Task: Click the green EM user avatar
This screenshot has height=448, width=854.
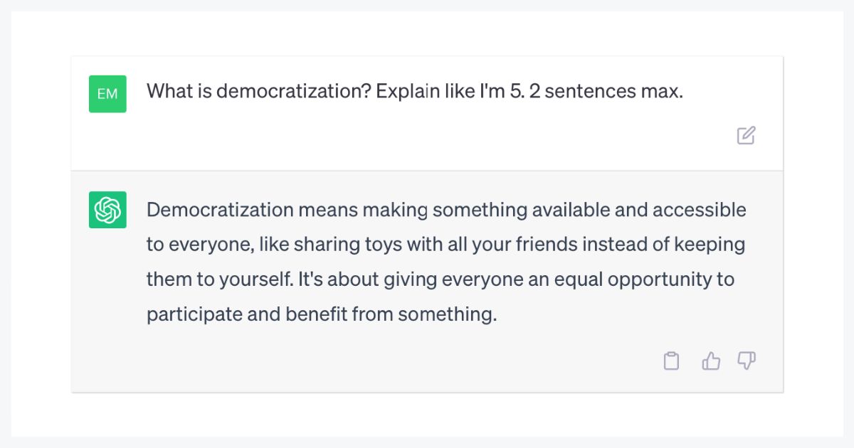Action: coord(107,94)
